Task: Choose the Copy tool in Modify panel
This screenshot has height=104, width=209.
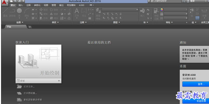Action: click(x=44, y=14)
